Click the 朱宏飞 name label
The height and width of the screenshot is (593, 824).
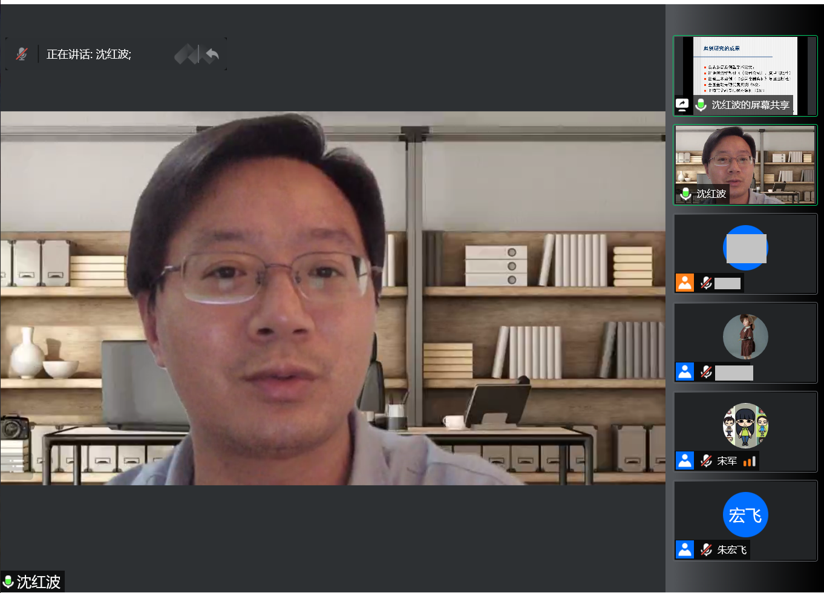click(731, 549)
